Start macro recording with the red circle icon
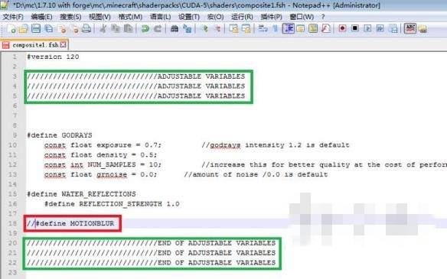Viewport: 447px width, 279px height. tap(342, 28)
